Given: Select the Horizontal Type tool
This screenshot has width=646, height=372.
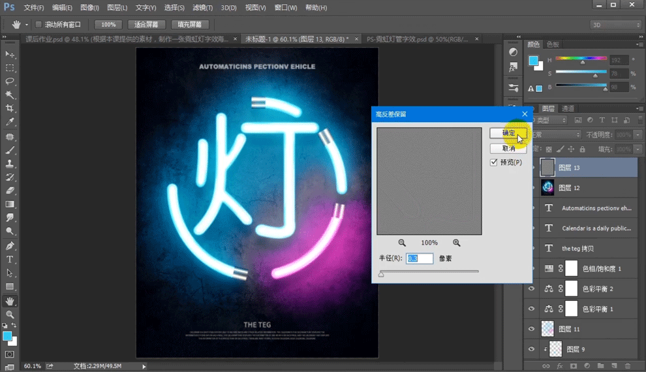Looking at the screenshot, I should 10,260.
